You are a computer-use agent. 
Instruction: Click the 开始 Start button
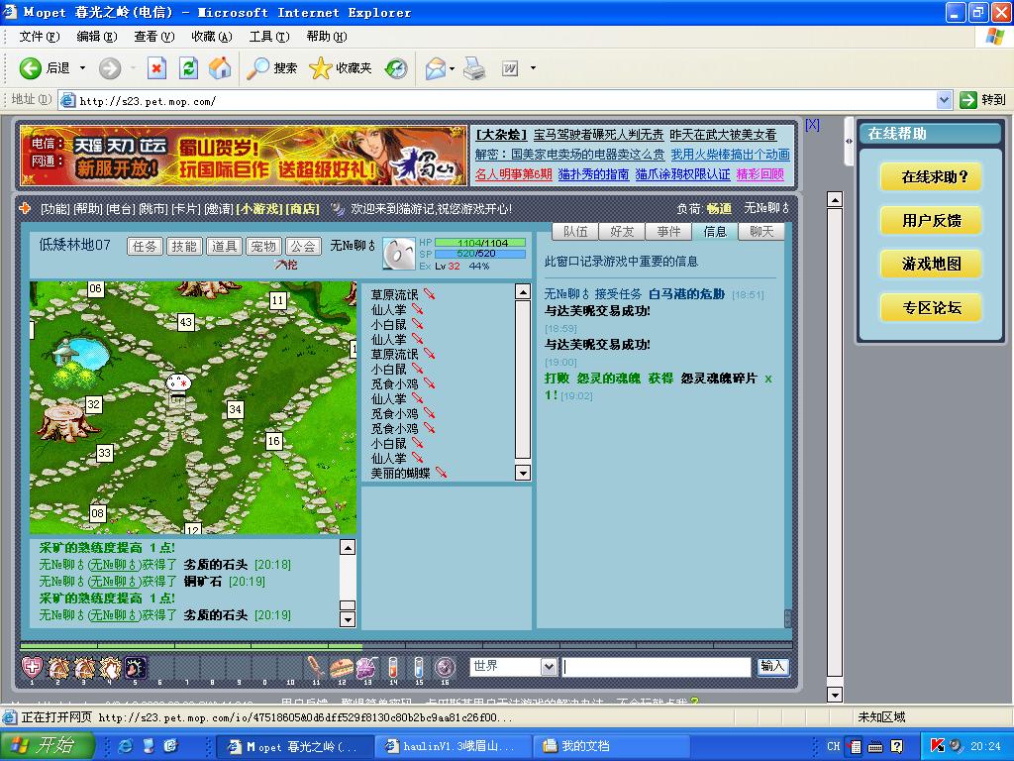click(48, 745)
